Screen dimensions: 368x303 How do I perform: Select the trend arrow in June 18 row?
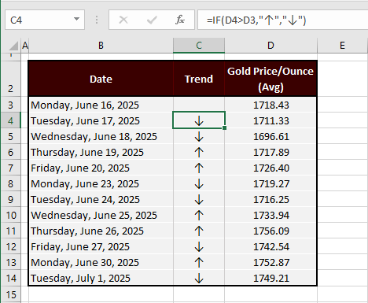(x=199, y=136)
